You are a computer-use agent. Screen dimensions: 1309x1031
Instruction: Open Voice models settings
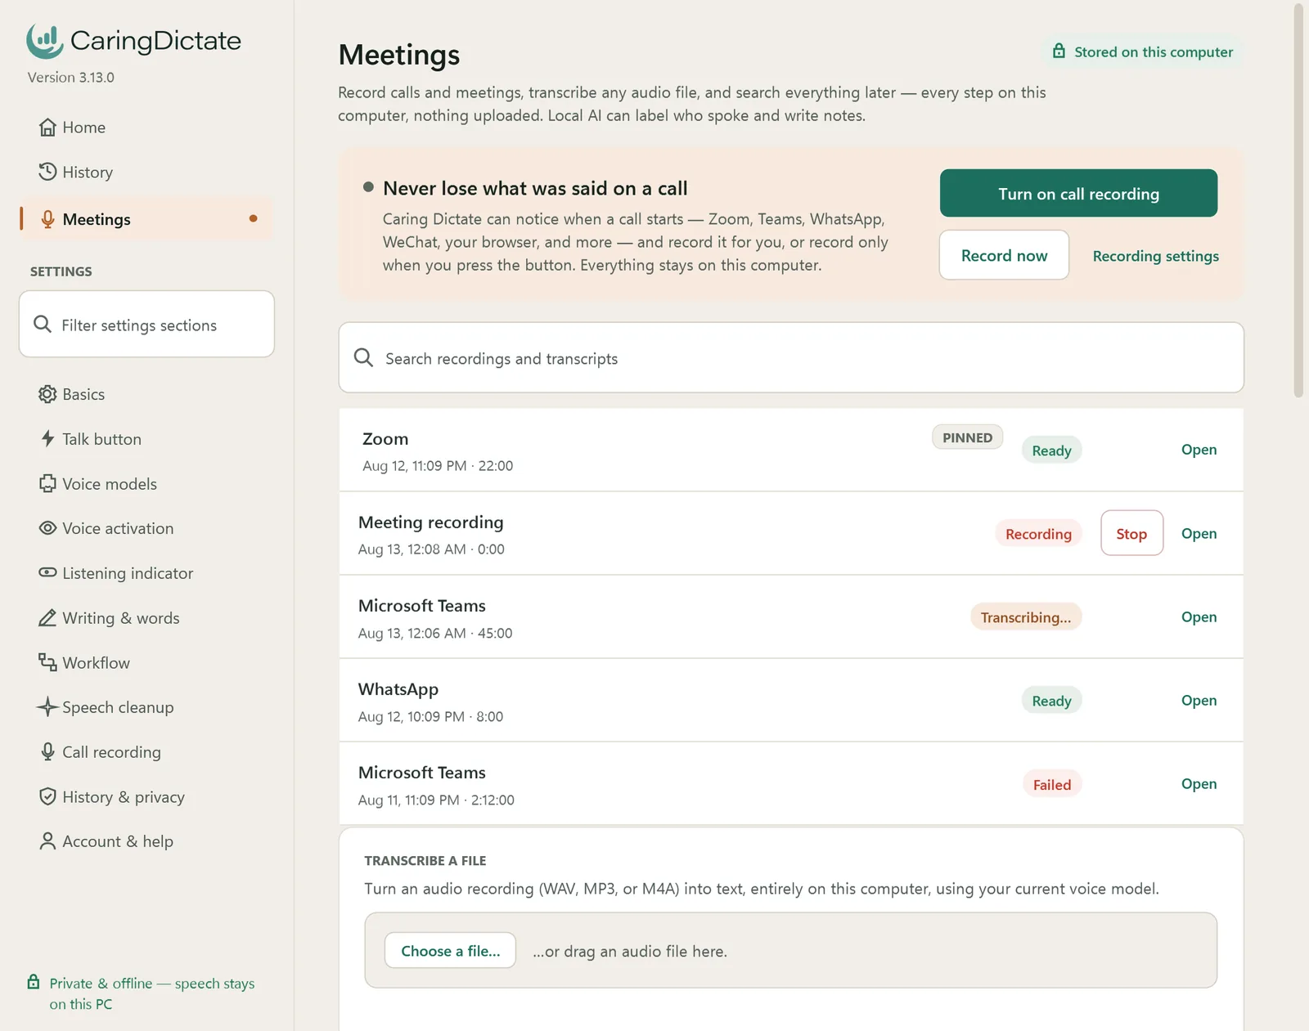[146, 483]
